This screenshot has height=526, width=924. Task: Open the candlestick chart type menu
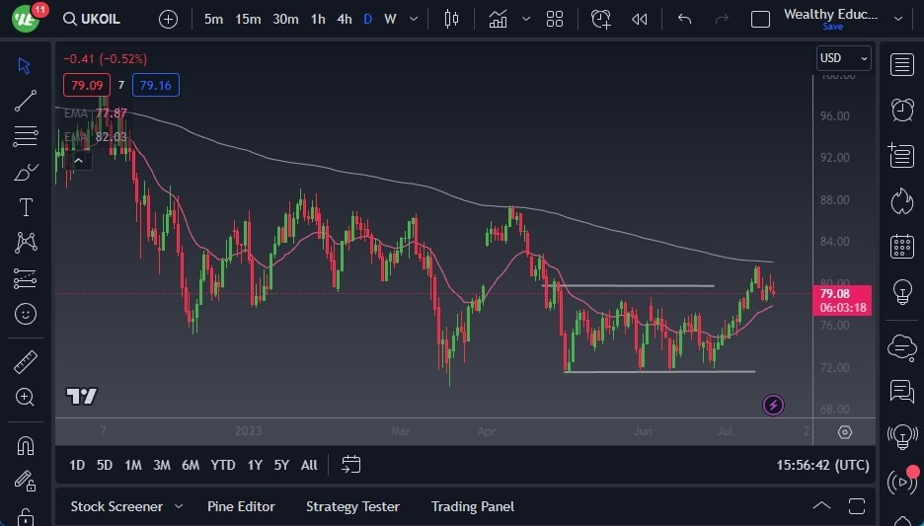click(451, 20)
